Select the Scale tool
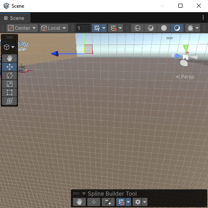208x208 pixels. (x=9, y=84)
